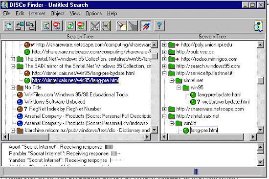The image size is (269, 179).
Task: Click Search Tree horizontal scrollbar thumb
Action: (29, 137)
